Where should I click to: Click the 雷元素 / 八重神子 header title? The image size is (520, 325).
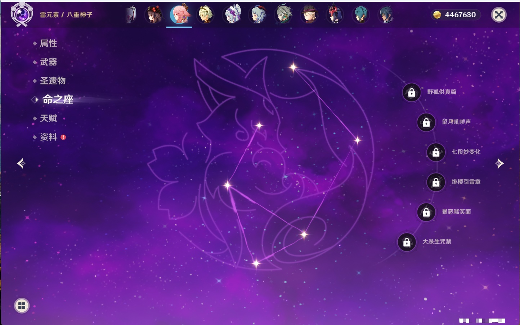(66, 15)
